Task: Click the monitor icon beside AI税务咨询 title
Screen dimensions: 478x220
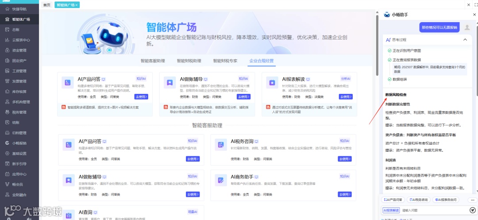Action: point(256,141)
